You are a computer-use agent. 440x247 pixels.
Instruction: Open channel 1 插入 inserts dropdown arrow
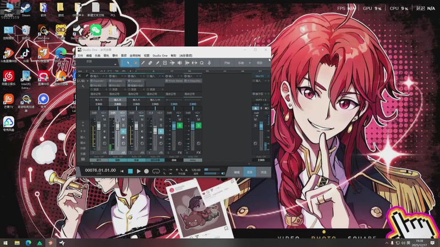pyautogui.click(x=103, y=76)
